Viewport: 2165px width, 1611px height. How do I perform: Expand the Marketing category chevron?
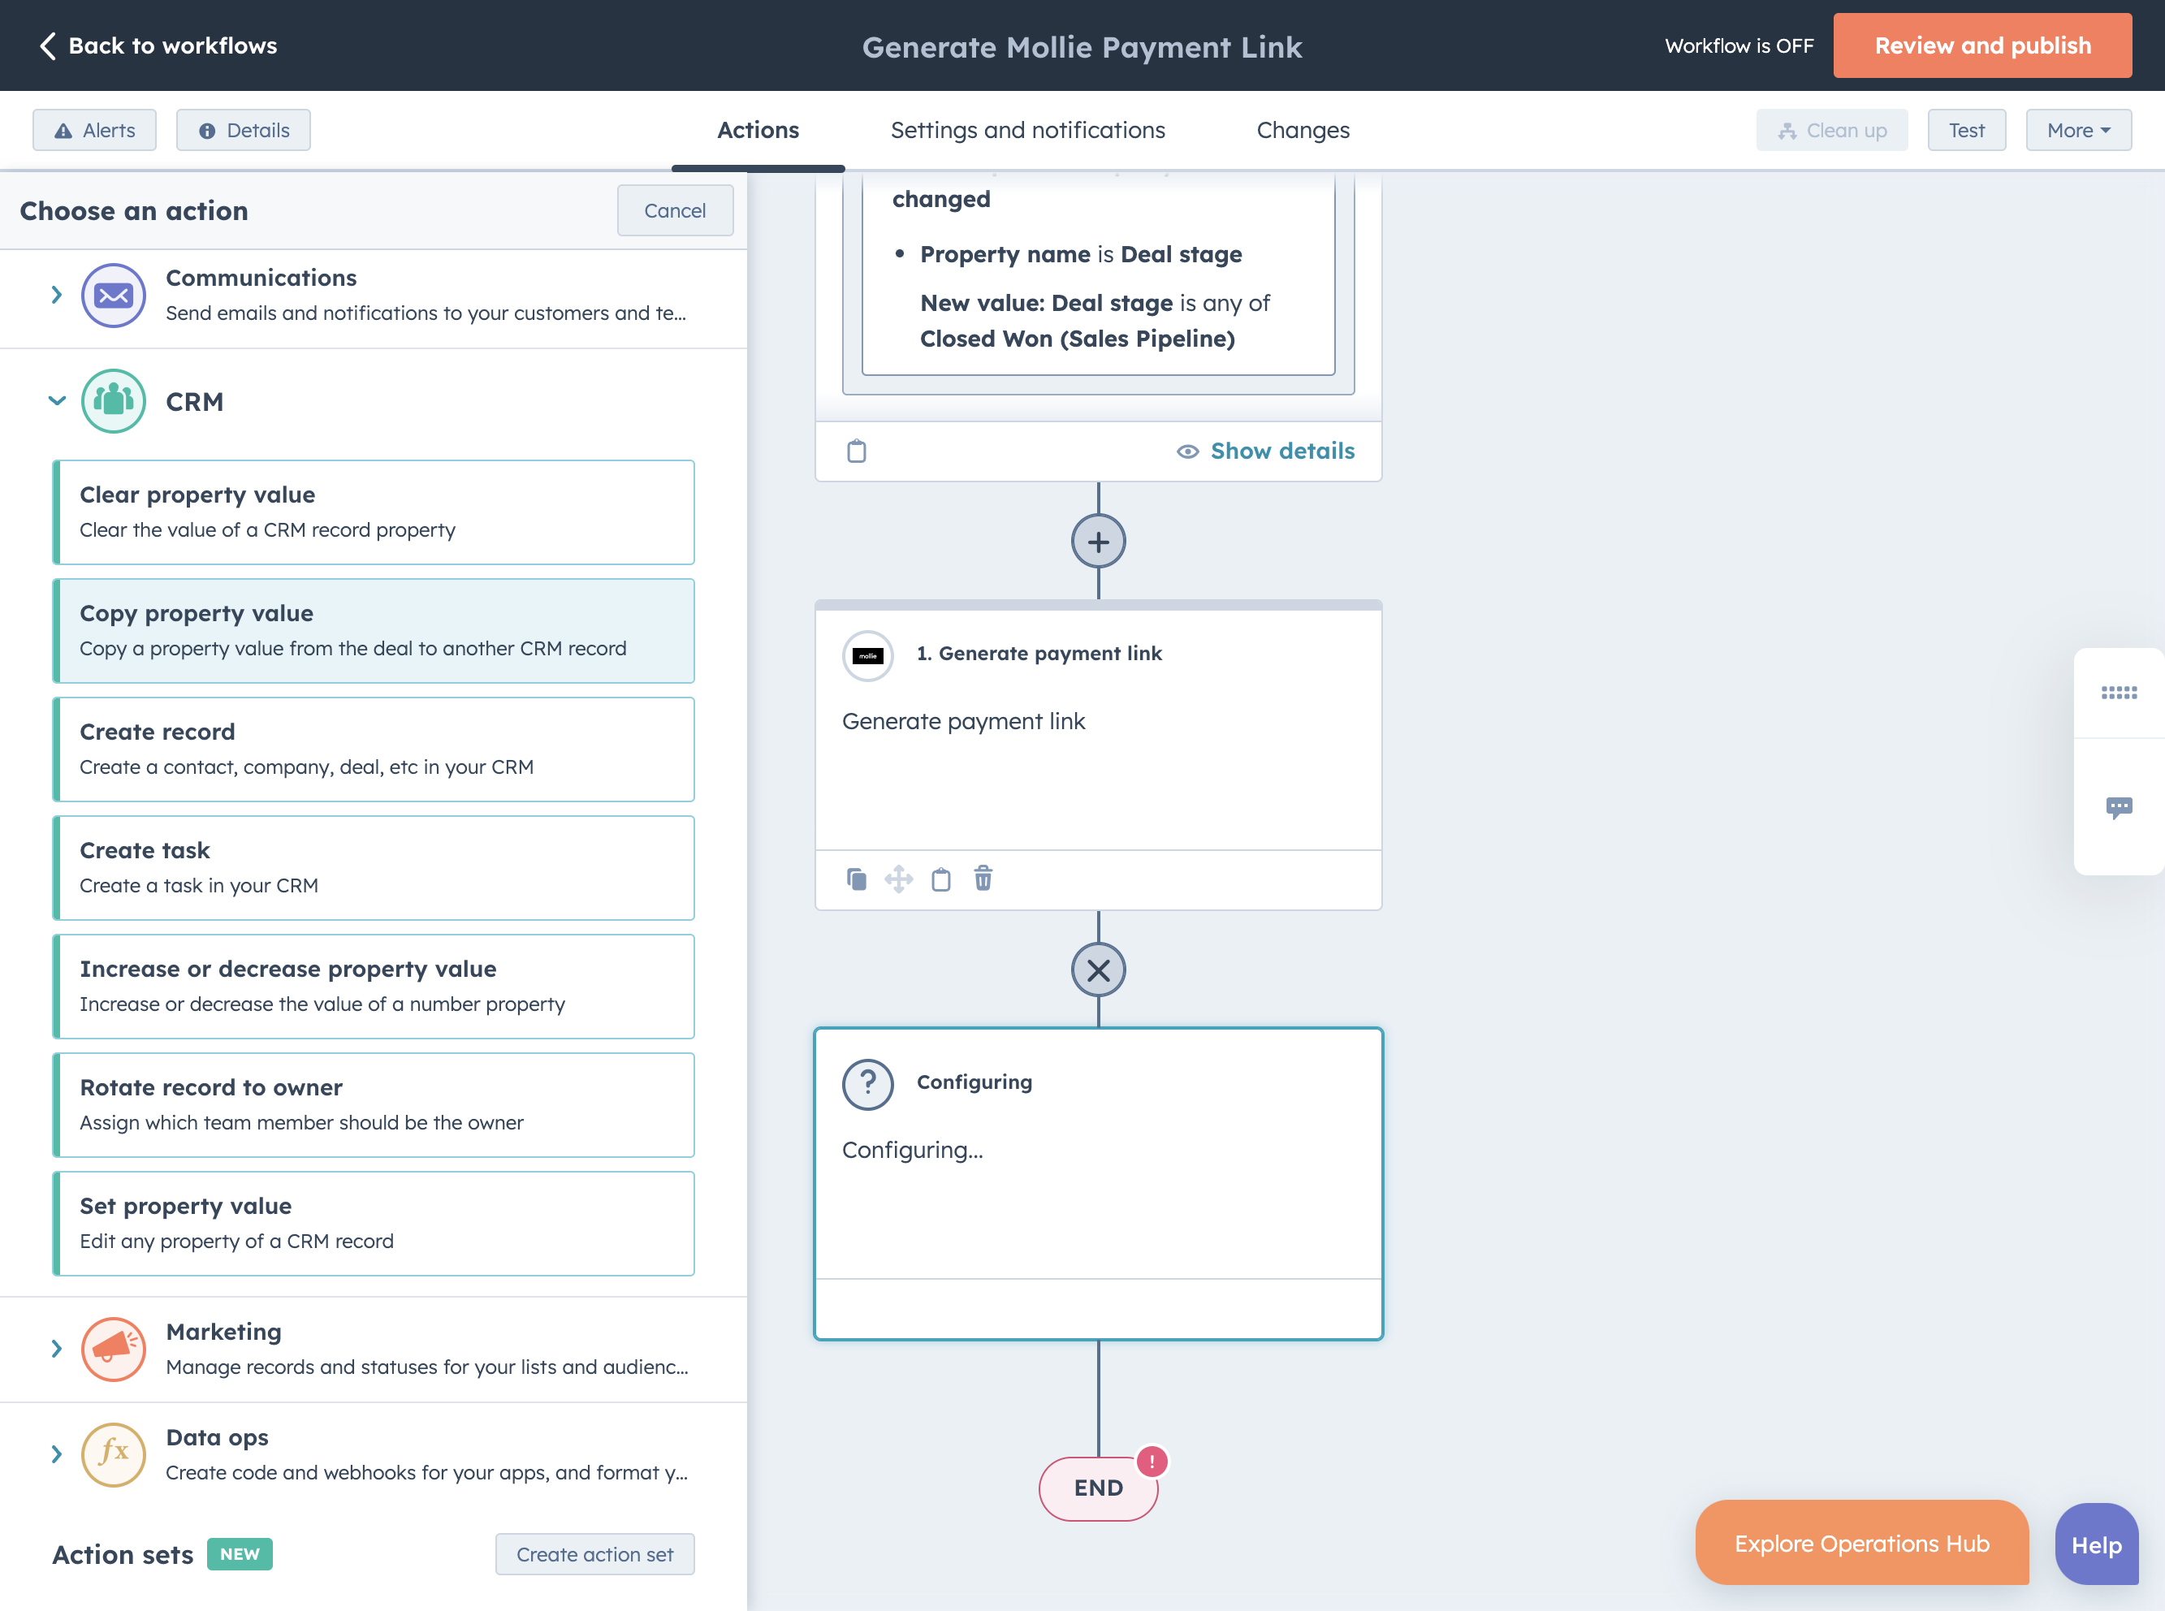pos(57,1349)
